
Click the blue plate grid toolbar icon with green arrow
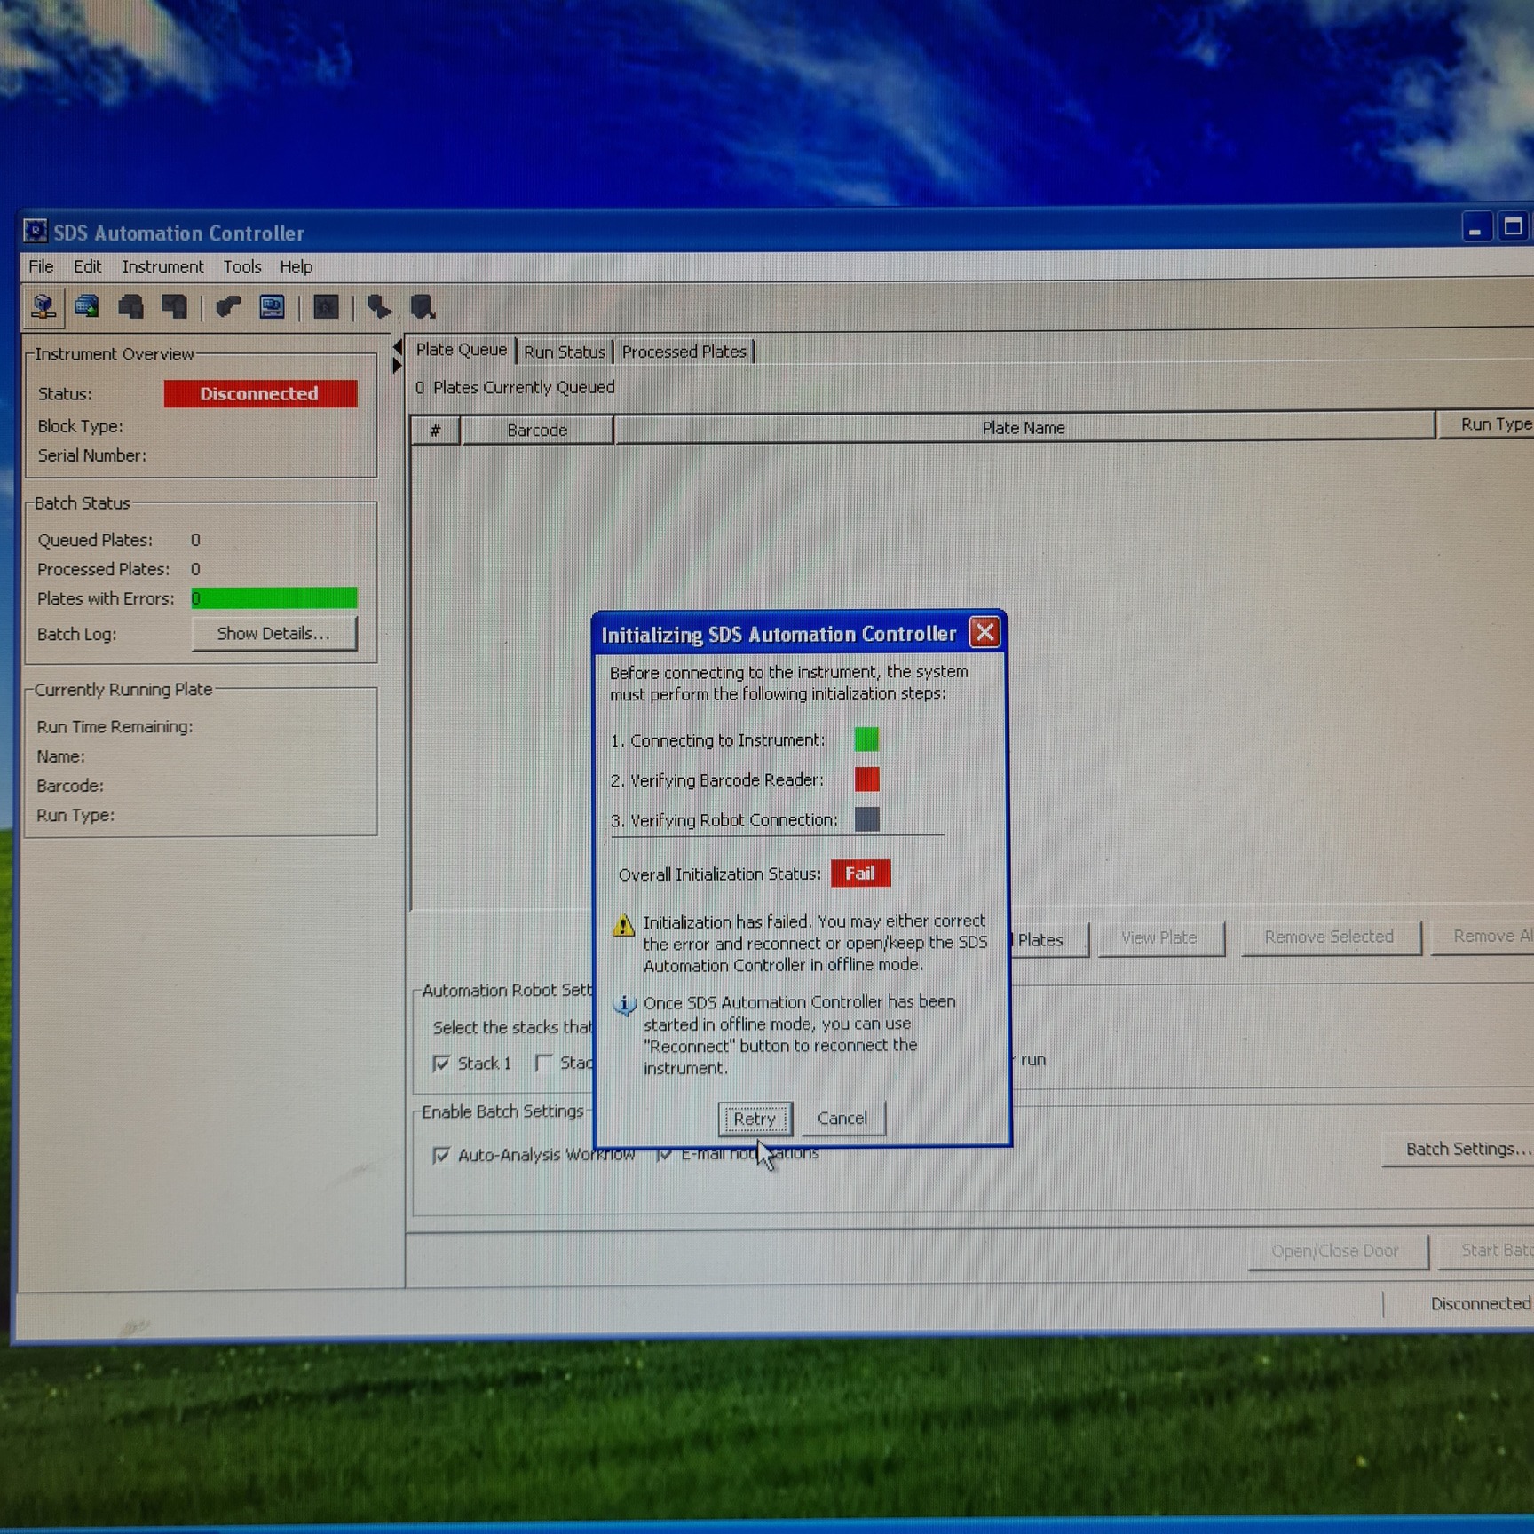[87, 307]
